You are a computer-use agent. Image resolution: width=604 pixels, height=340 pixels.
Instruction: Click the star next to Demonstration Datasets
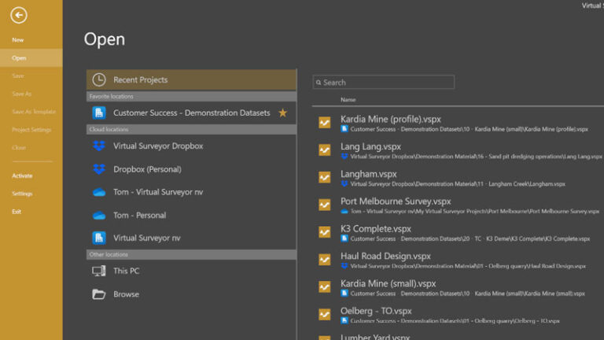click(283, 113)
